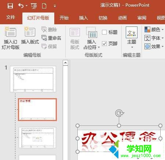Switch to the 开始 tab

tap(64, 18)
